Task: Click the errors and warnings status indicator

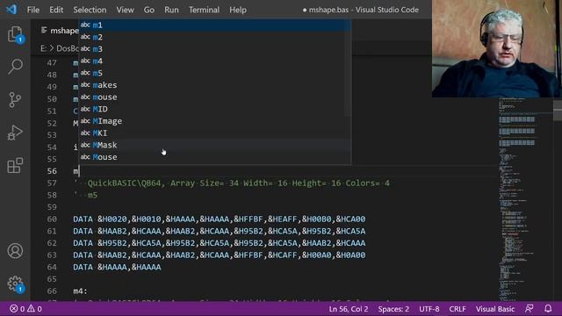Action: point(25,308)
